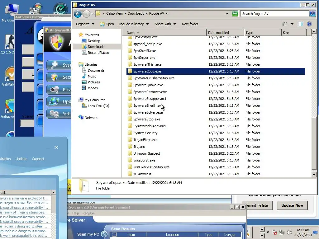This screenshot has height=239, width=319.
Task: Click the file list vertical scrollbar thumb
Action: tap(314, 143)
